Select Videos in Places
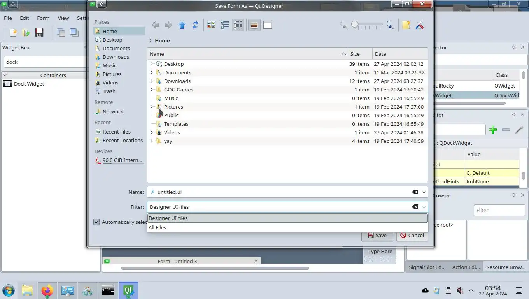 coord(119,83)
